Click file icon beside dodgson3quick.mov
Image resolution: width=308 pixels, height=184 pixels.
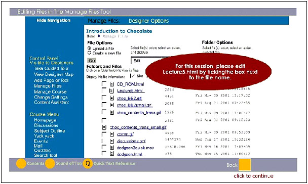coord(112,148)
